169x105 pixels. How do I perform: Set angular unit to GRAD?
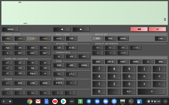123,39
